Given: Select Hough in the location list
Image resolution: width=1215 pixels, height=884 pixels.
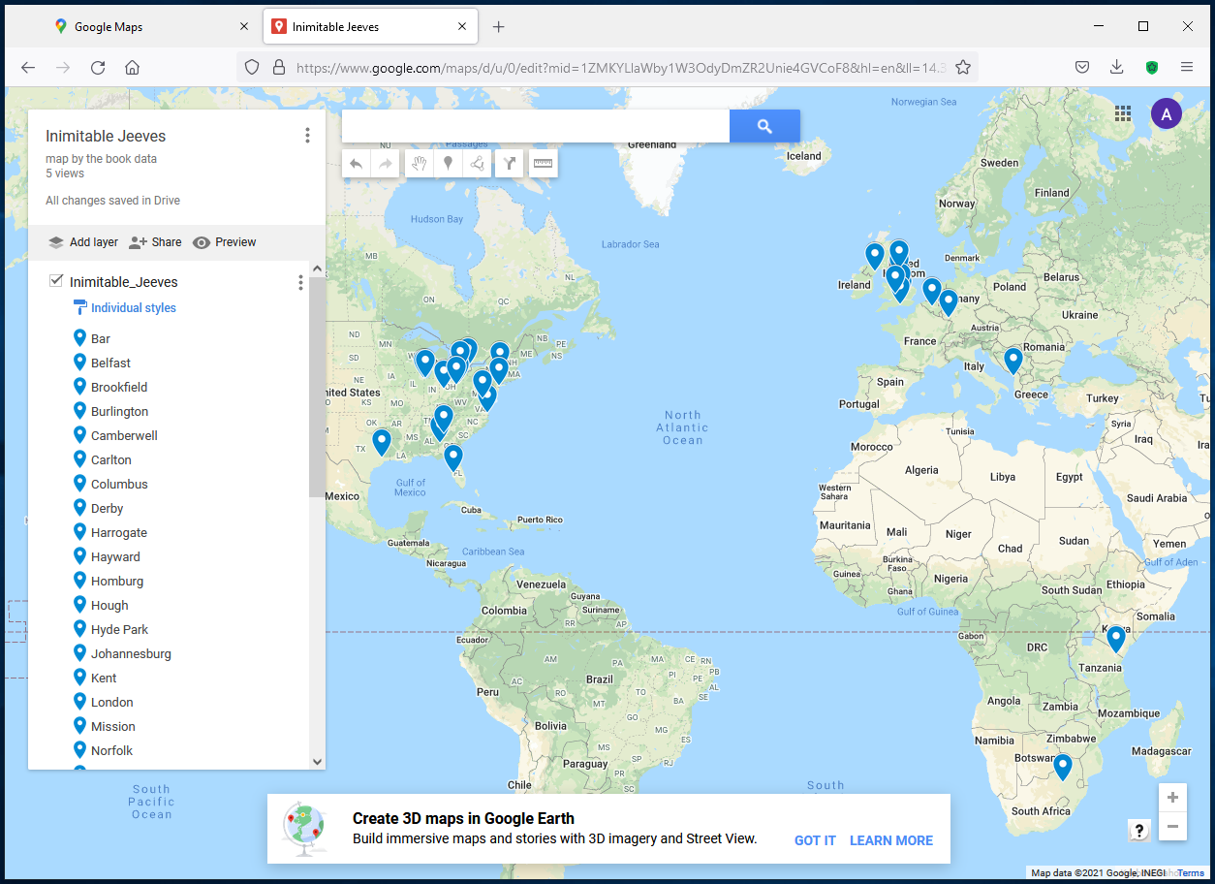Looking at the screenshot, I should pos(109,605).
